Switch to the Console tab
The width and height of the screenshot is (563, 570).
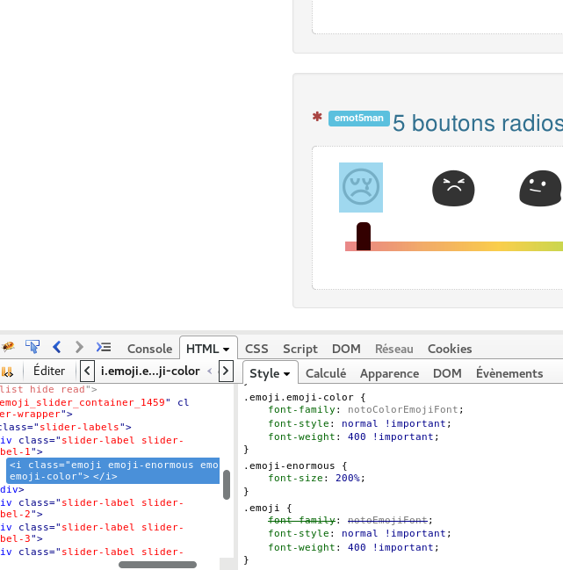[x=149, y=349]
